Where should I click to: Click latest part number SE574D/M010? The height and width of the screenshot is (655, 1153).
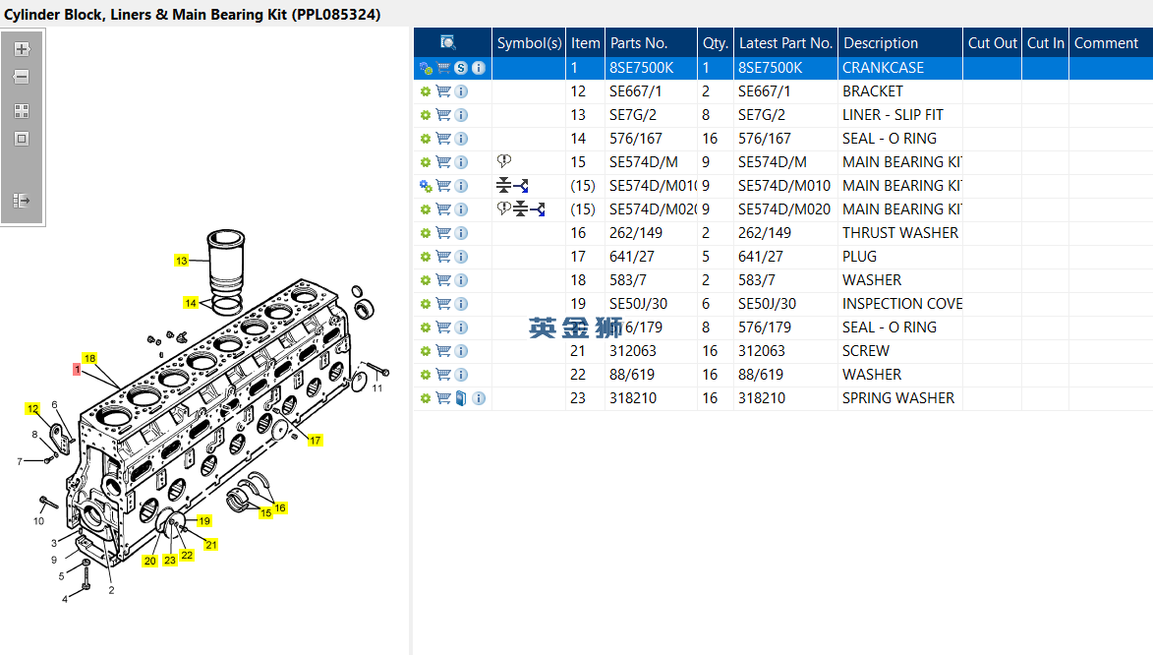coord(783,186)
